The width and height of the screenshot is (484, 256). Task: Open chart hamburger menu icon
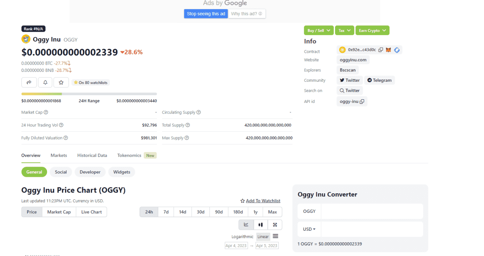[x=275, y=236]
